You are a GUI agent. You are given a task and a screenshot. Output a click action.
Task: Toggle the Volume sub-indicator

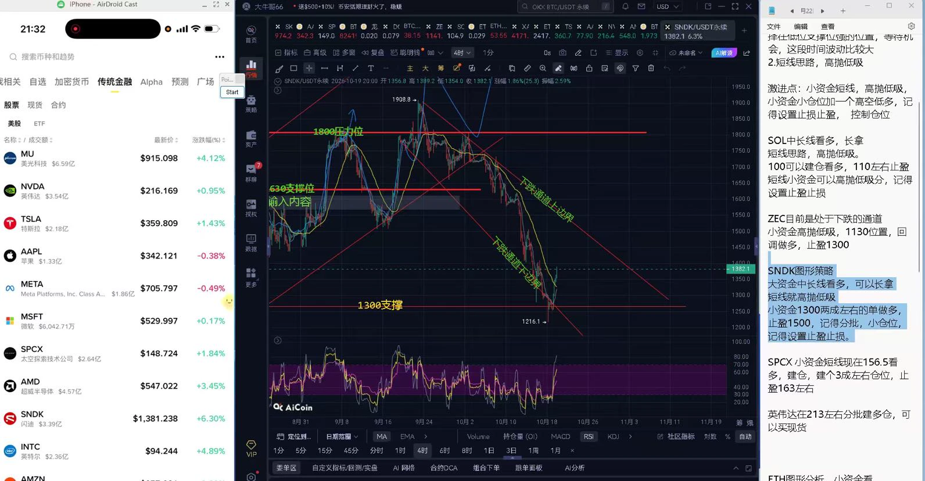coord(478,436)
